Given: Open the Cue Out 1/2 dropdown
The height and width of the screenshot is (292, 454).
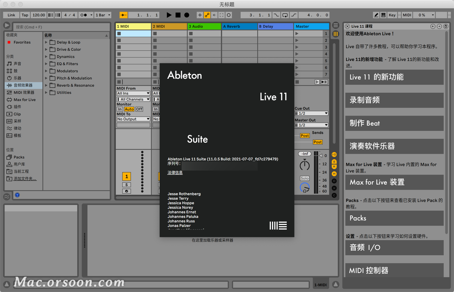Looking at the screenshot, I should (311, 113).
